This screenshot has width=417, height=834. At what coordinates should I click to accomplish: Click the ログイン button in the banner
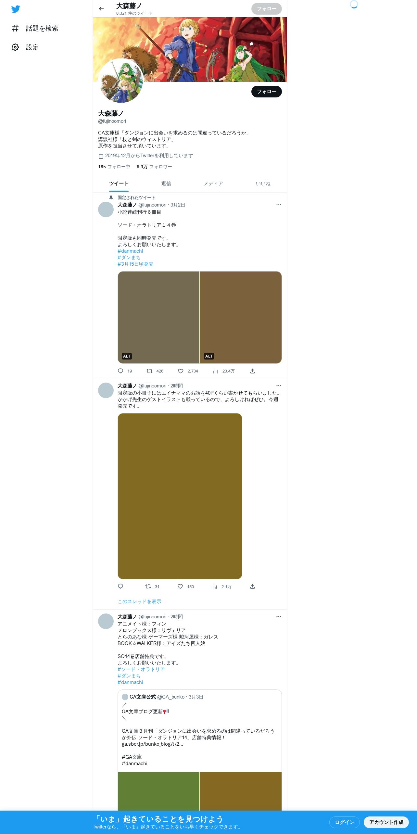[x=344, y=822]
